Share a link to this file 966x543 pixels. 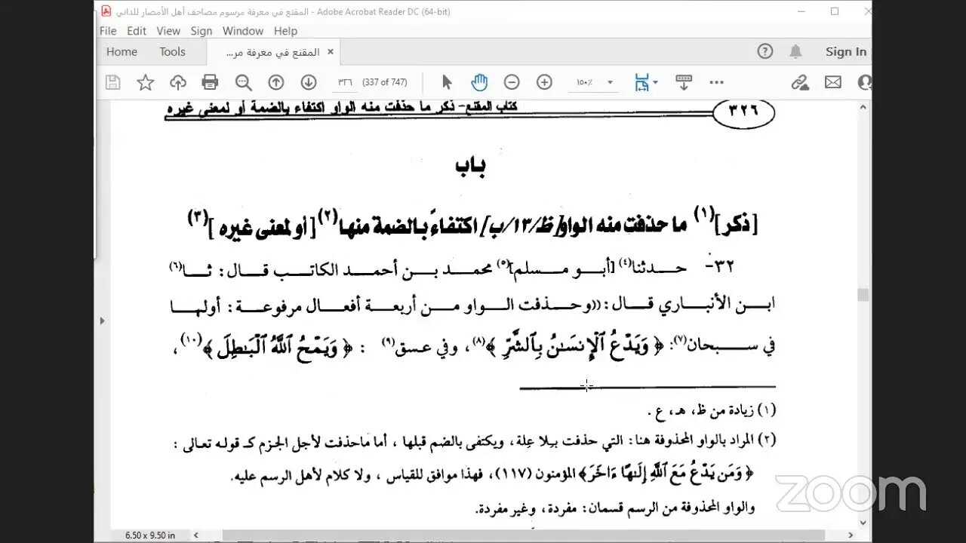(800, 83)
